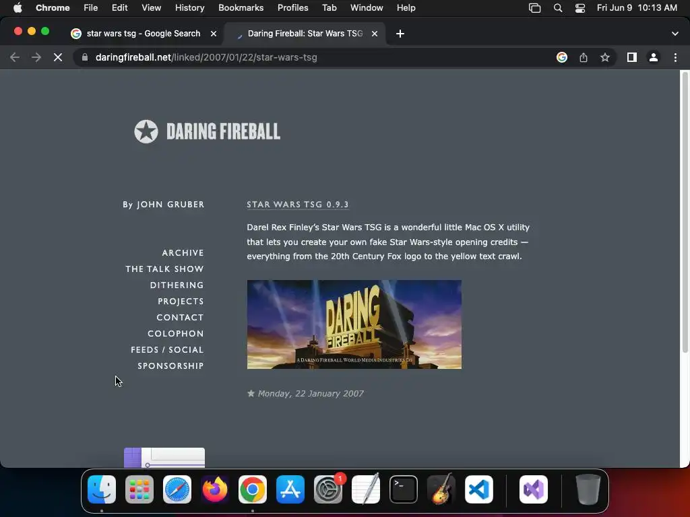Screen dimensions: 690x517
Task: Open the Google icon in address bar
Action: (561, 57)
